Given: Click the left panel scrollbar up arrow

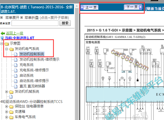Looking at the screenshot, I should [77, 6].
